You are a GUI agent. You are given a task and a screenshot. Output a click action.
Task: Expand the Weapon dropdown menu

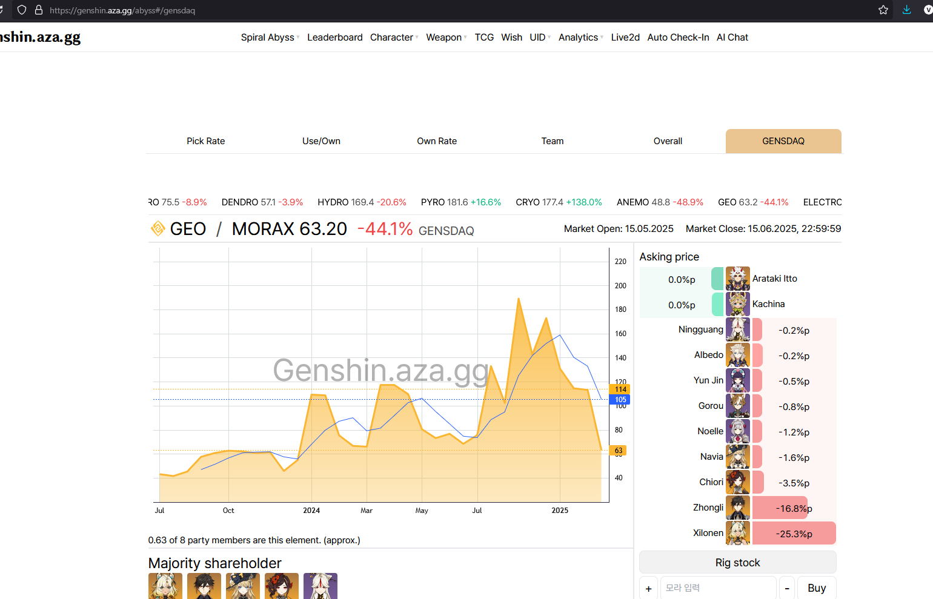[x=447, y=37]
